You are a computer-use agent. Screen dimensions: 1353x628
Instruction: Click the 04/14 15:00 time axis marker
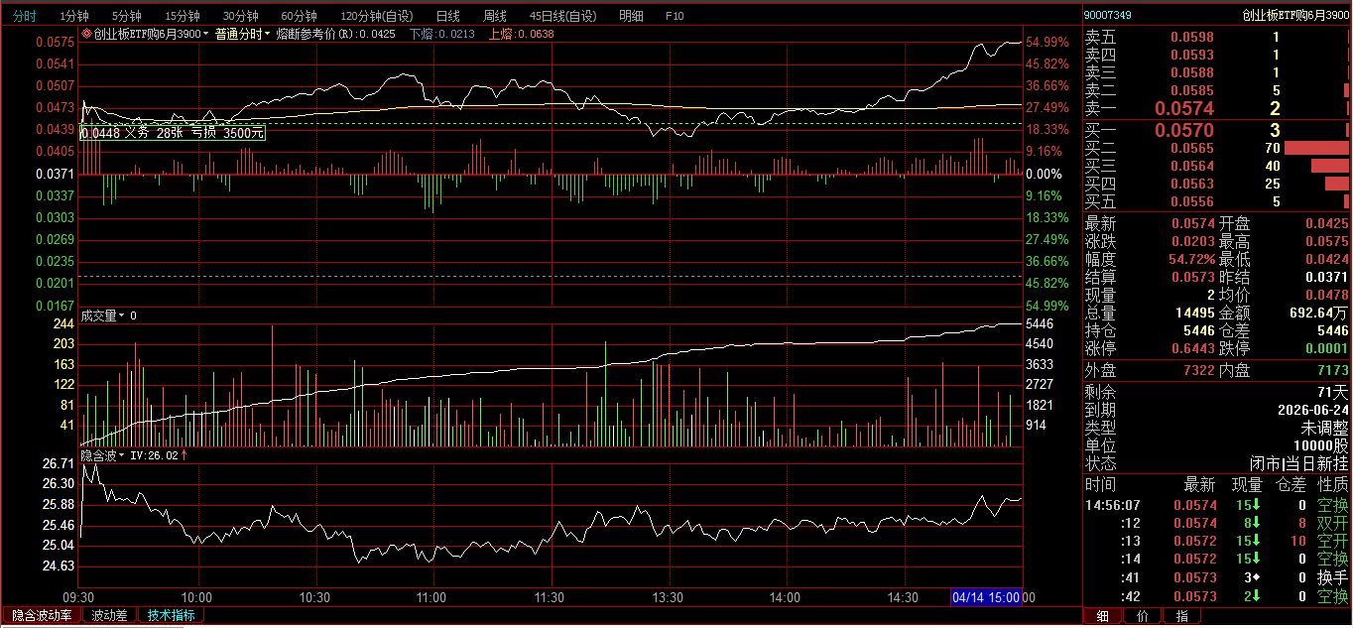[x=986, y=597]
